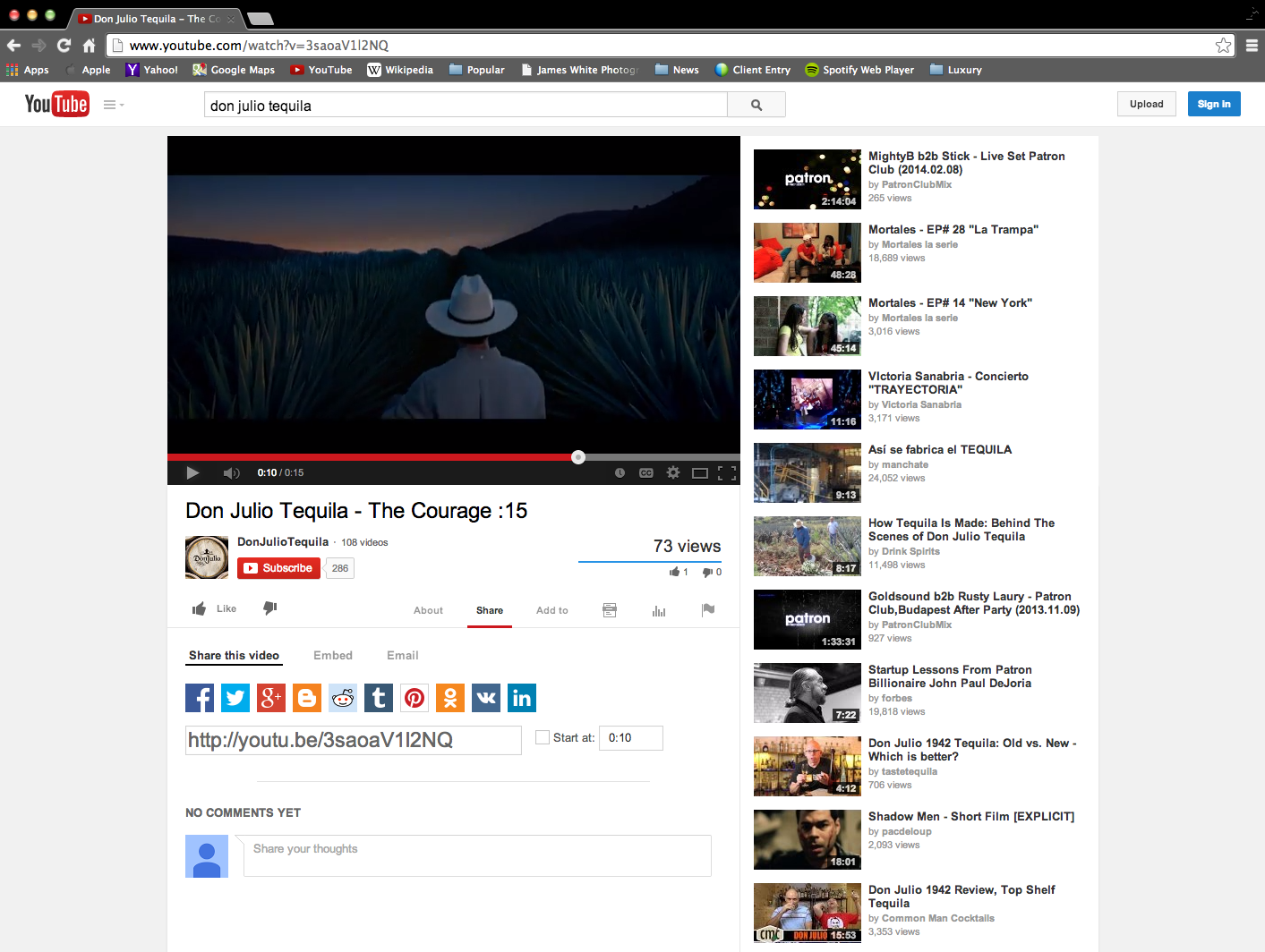This screenshot has width=1265, height=952.
Task: Subscribe to DonJulioTequila channel
Action: 278,568
